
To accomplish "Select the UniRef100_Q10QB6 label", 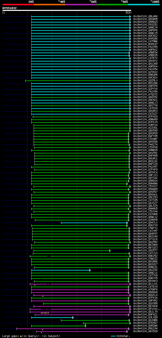I will pos(145,320).
